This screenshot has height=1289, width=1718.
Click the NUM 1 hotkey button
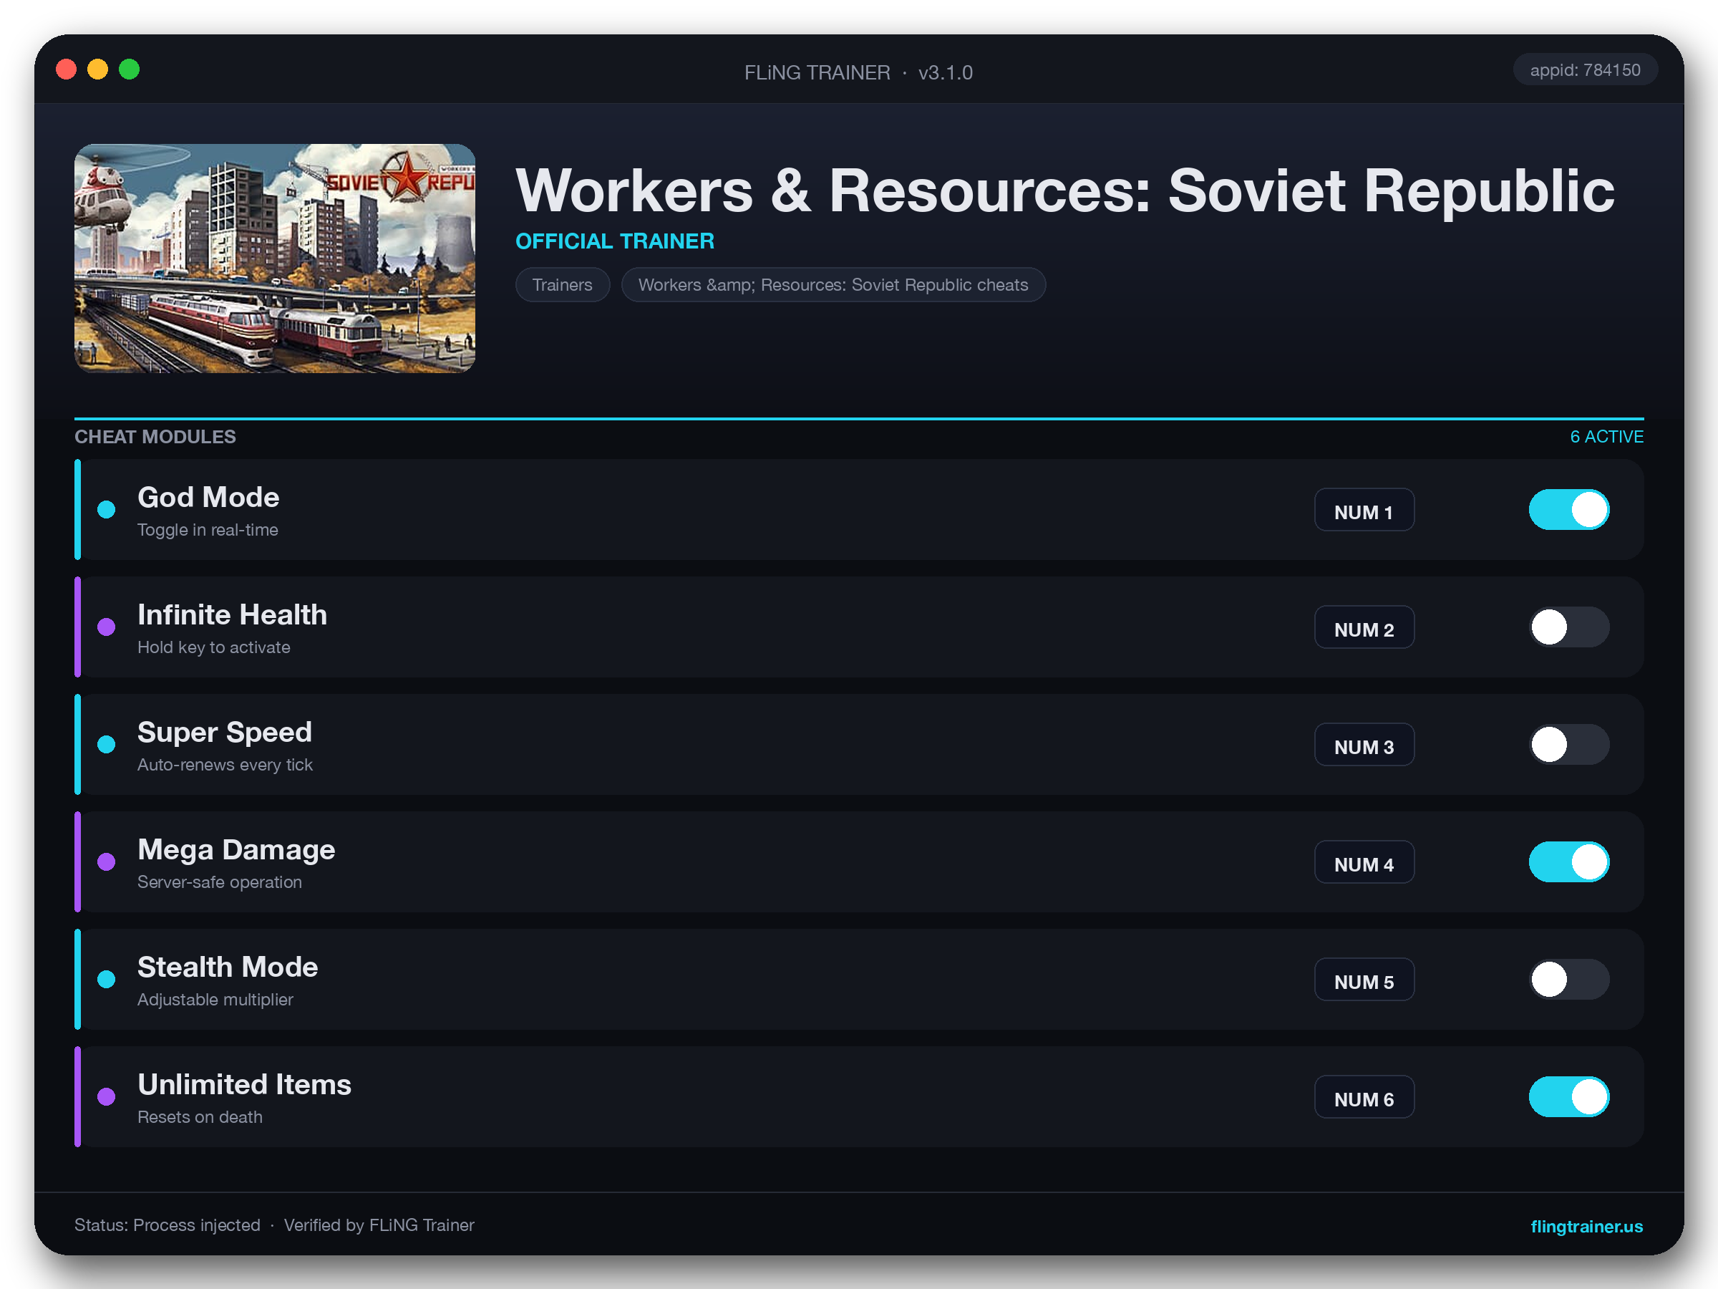pyautogui.click(x=1364, y=510)
